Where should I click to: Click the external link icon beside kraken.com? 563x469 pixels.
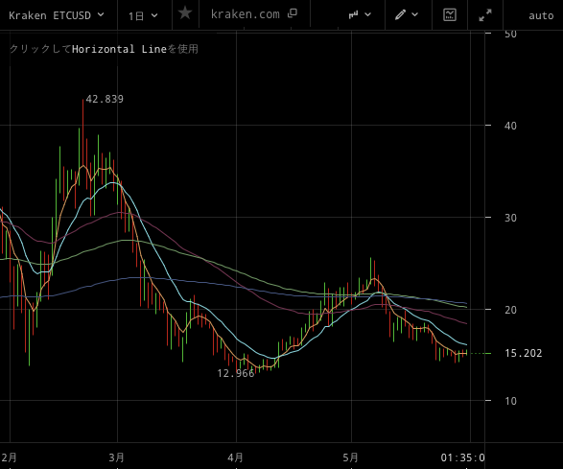(x=293, y=13)
